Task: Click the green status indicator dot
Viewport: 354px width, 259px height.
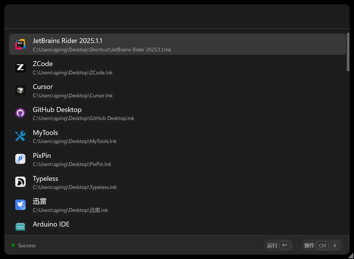Action: click(x=13, y=245)
